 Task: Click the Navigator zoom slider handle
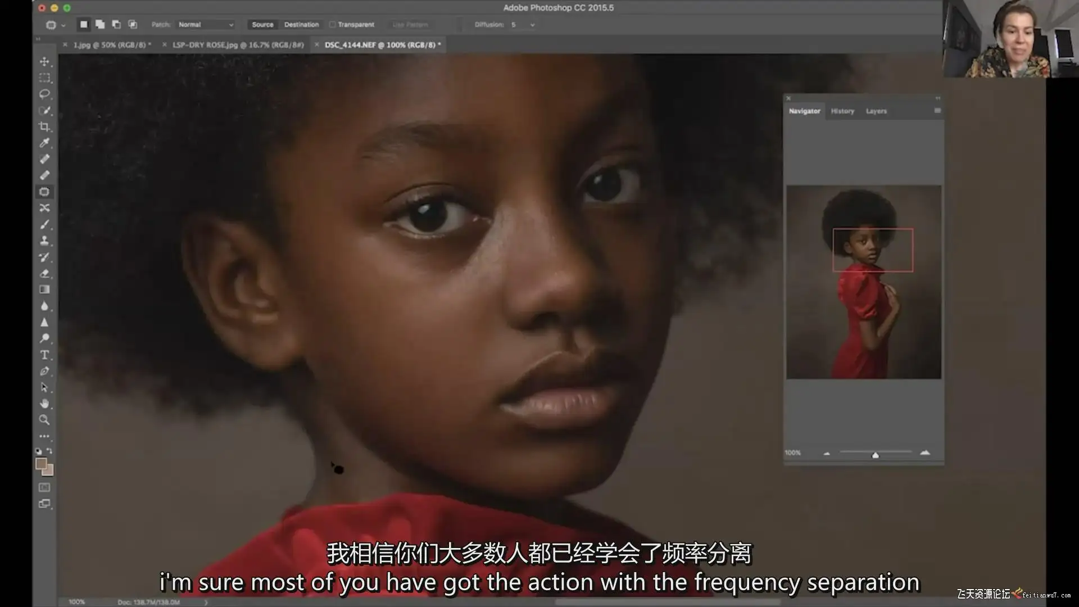[875, 455]
